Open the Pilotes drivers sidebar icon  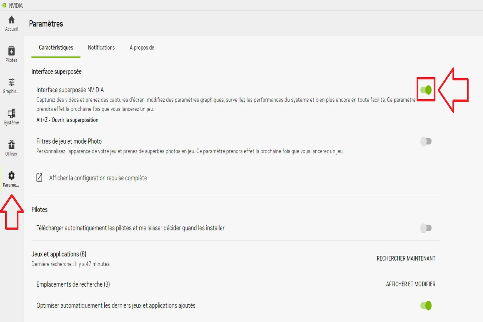[x=11, y=51]
